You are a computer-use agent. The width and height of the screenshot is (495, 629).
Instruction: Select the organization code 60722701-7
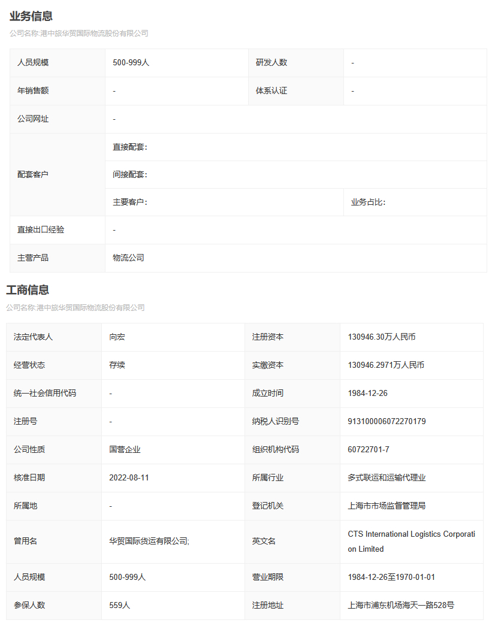[369, 449]
